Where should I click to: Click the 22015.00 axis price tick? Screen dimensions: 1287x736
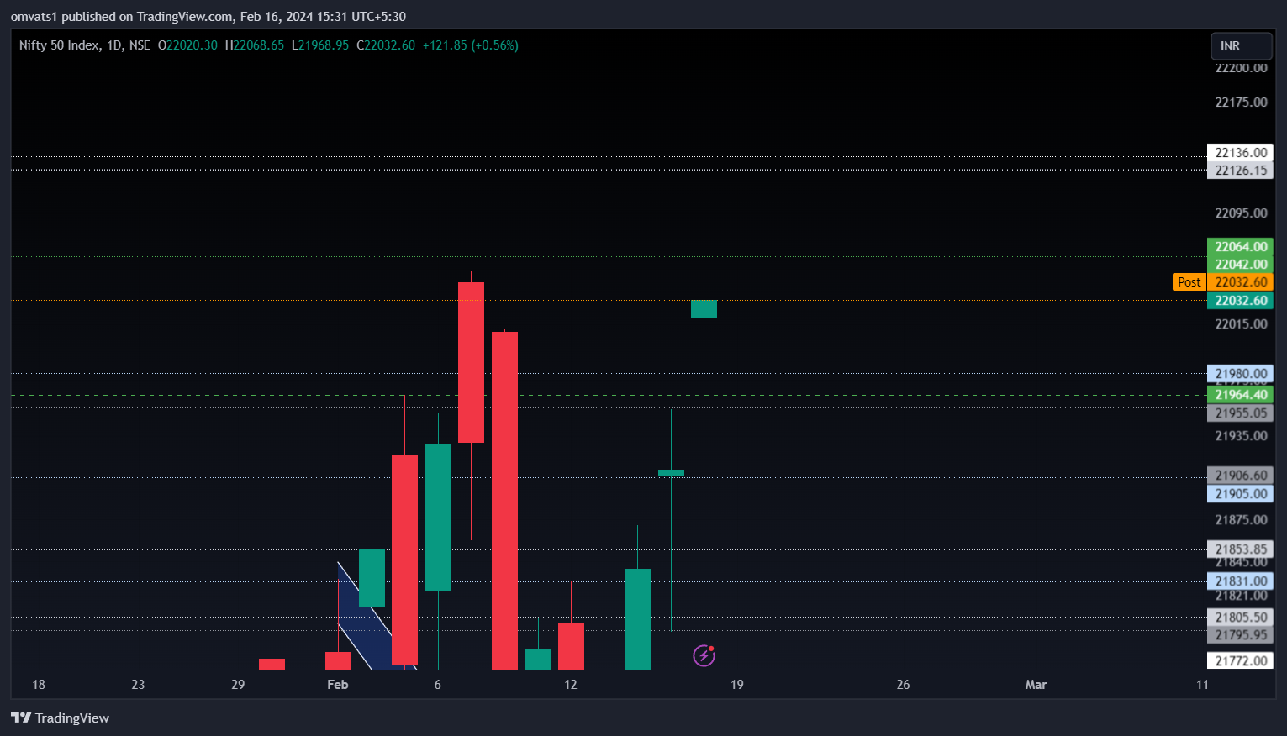click(1241, 324)
